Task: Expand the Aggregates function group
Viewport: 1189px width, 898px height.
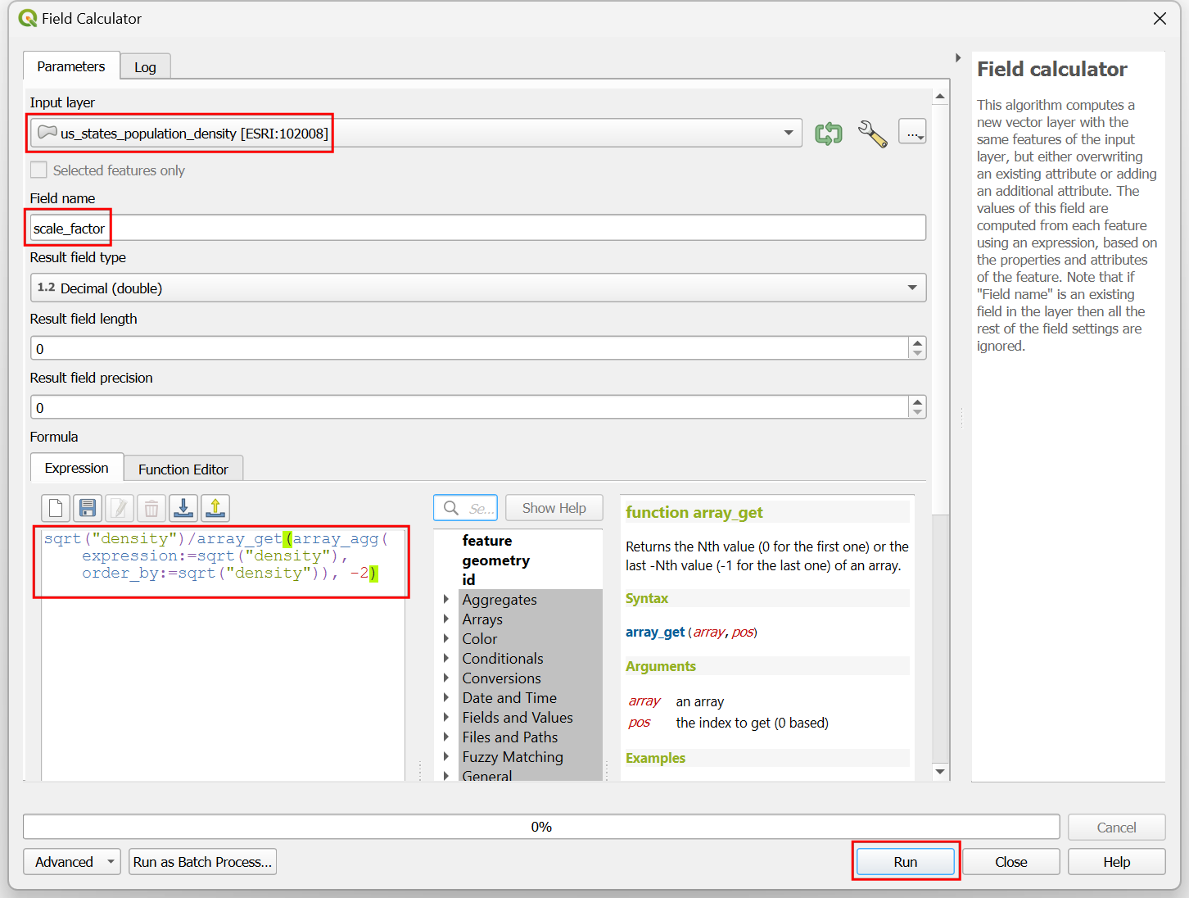Action: (446, 600)
